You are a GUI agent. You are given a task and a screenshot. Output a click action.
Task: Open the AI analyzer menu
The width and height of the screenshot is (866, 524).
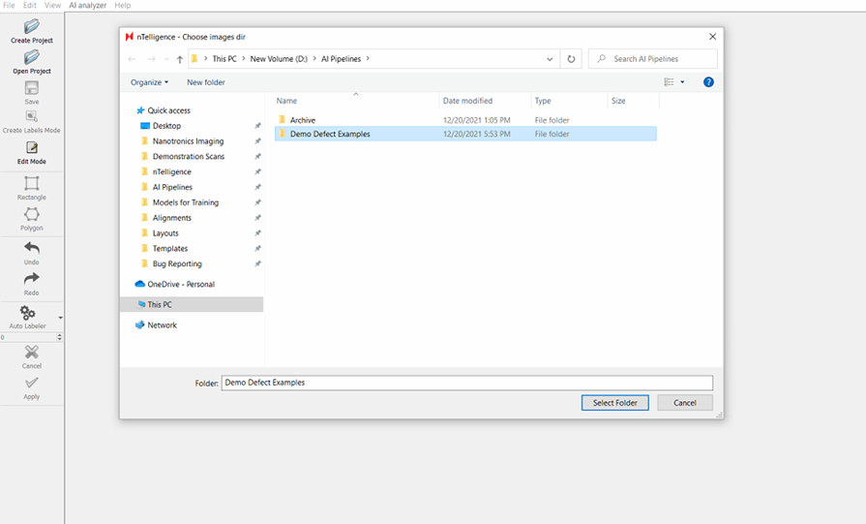coord(87,6)
